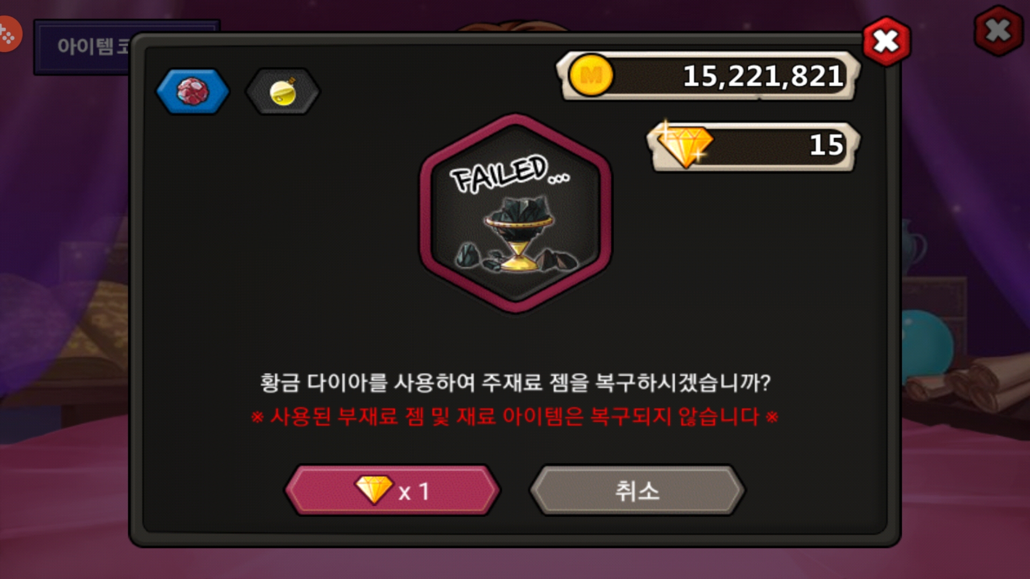Click the 취소 cancel button
The height and width of the screenshot is (579, 1030).
637,491
